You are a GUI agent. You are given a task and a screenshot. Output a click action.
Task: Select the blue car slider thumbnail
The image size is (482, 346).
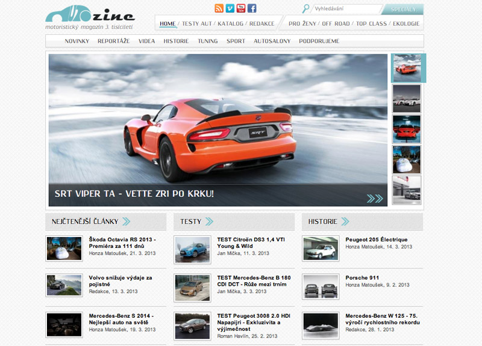click(407, 129)
